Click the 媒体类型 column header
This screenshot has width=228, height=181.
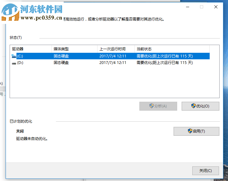(x=75, y=49)
